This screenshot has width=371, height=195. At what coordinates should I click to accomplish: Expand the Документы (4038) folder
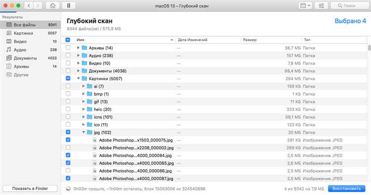click(78, 71)
